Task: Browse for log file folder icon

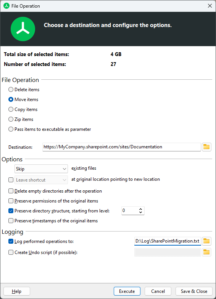Action: coord(206,241)
